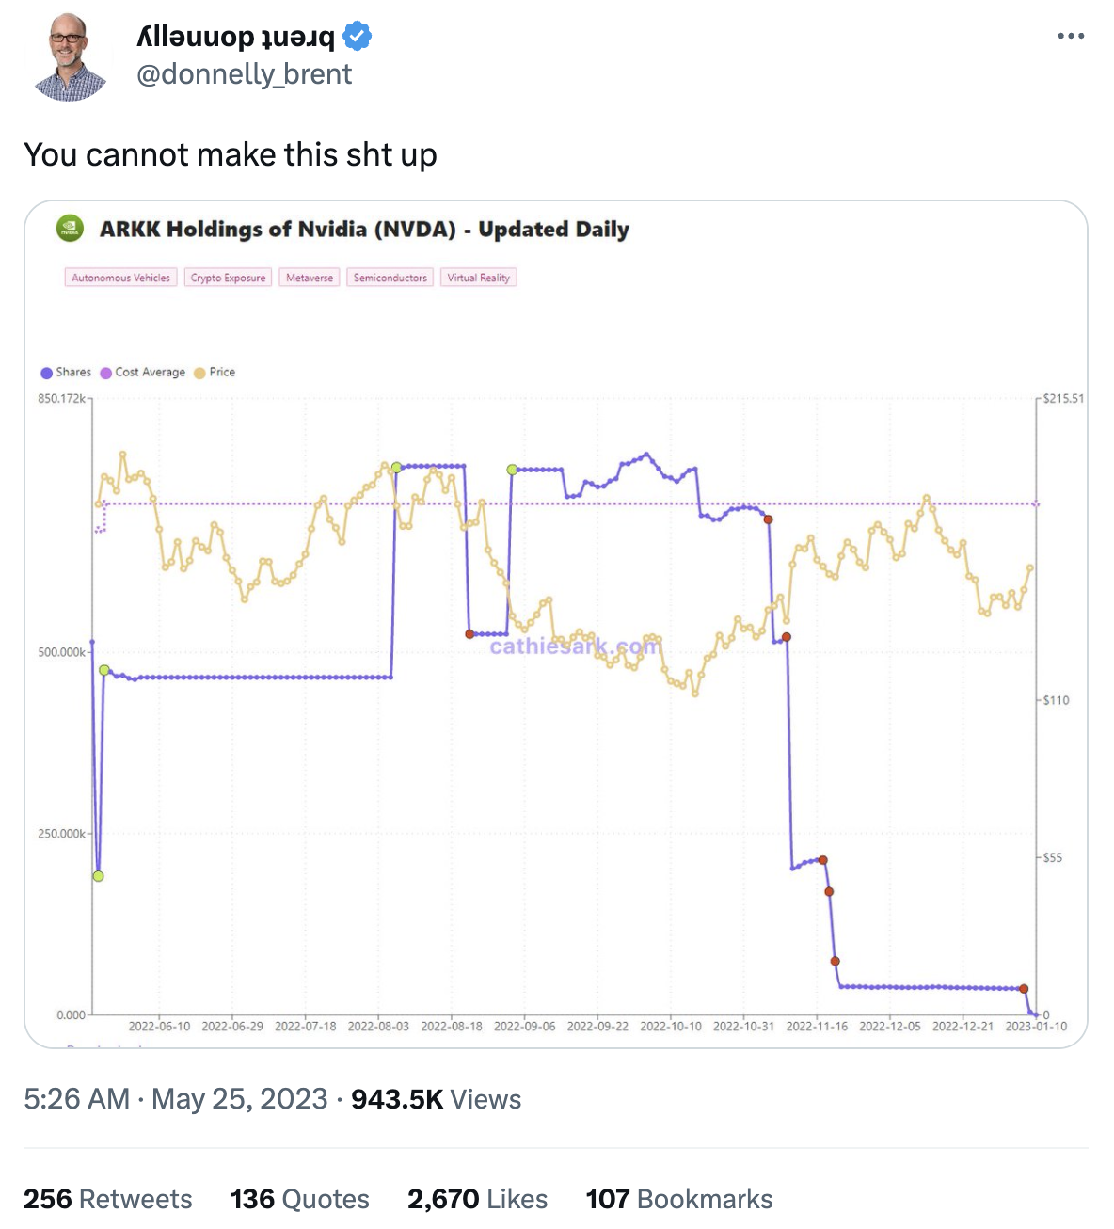This screenshot has height=1229, width=1114.
Task: Click the 107 Bookmarks count
Action: click(679, 1199)
